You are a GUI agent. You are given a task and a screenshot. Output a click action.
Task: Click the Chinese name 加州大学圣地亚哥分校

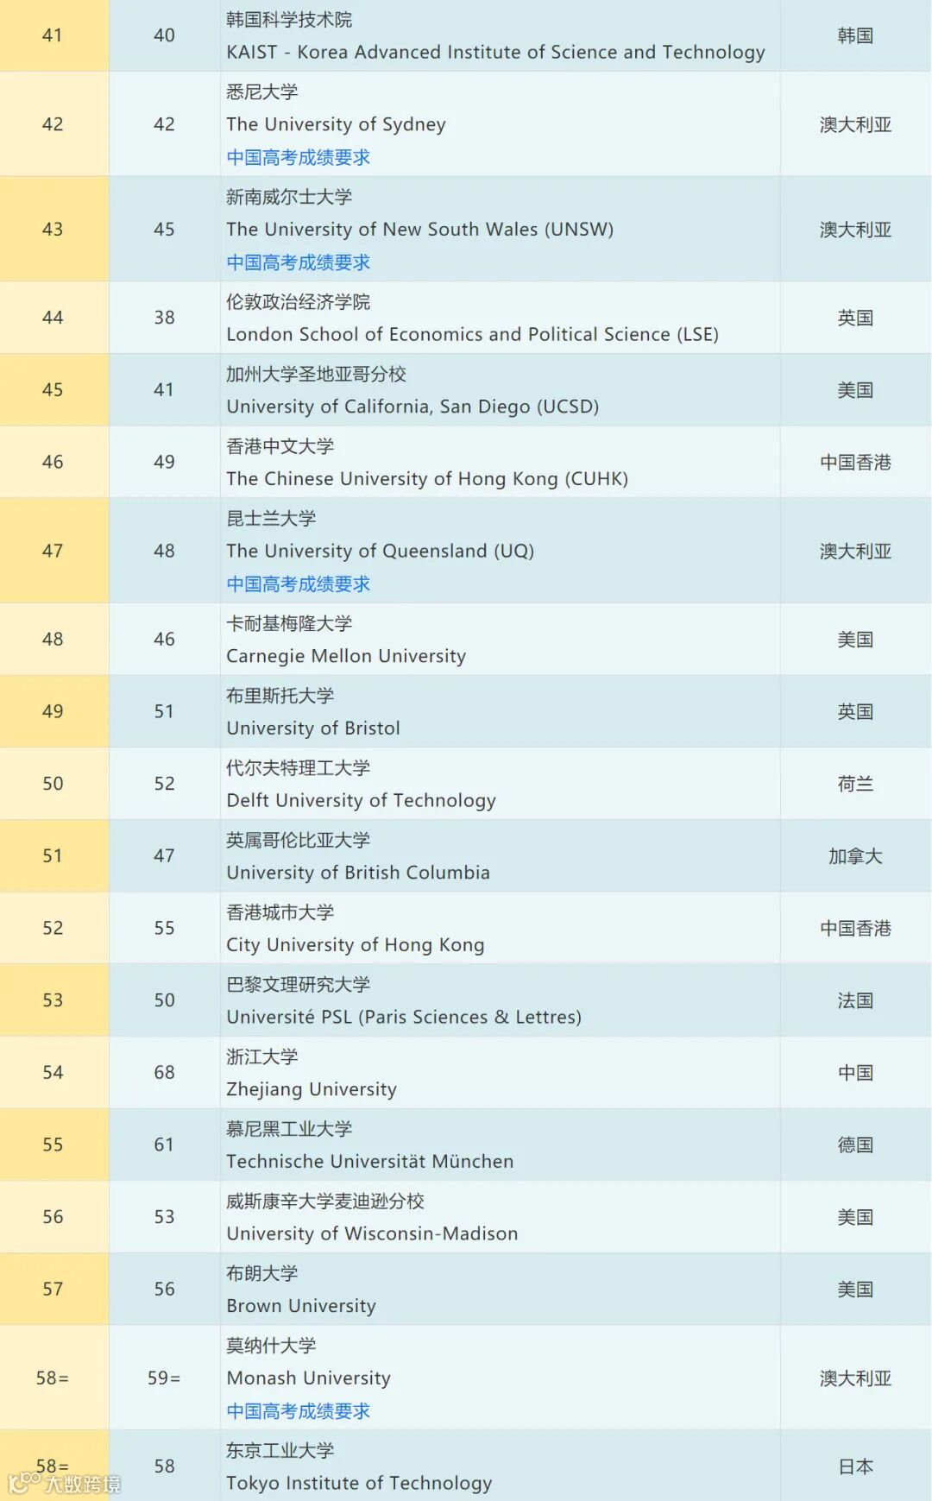(x=316, y=374)
